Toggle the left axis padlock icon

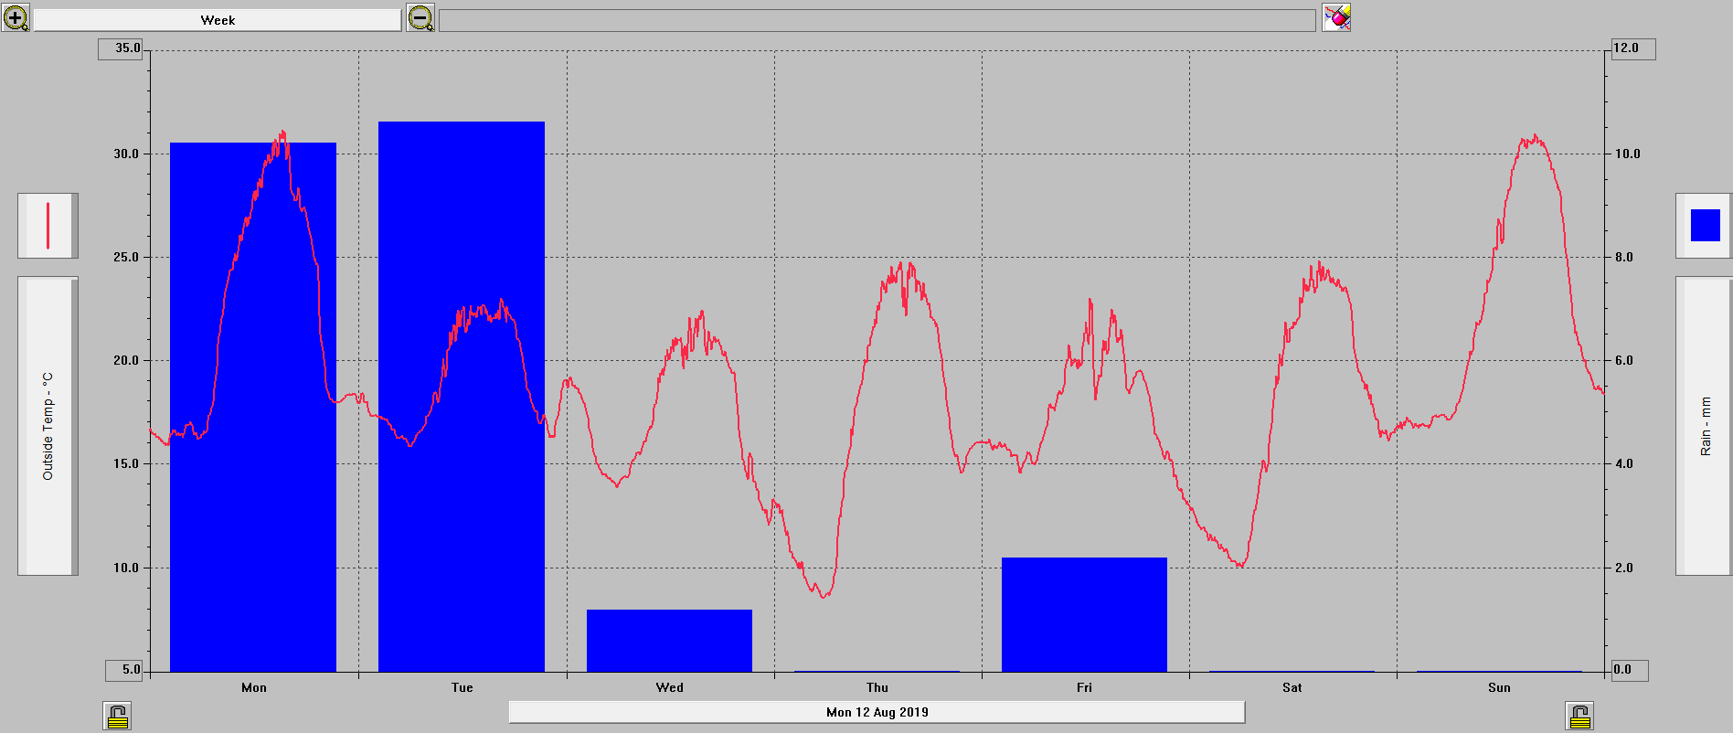[117, 716]
